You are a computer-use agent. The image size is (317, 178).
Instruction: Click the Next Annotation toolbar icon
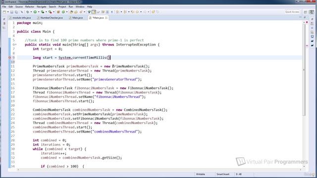117,12
